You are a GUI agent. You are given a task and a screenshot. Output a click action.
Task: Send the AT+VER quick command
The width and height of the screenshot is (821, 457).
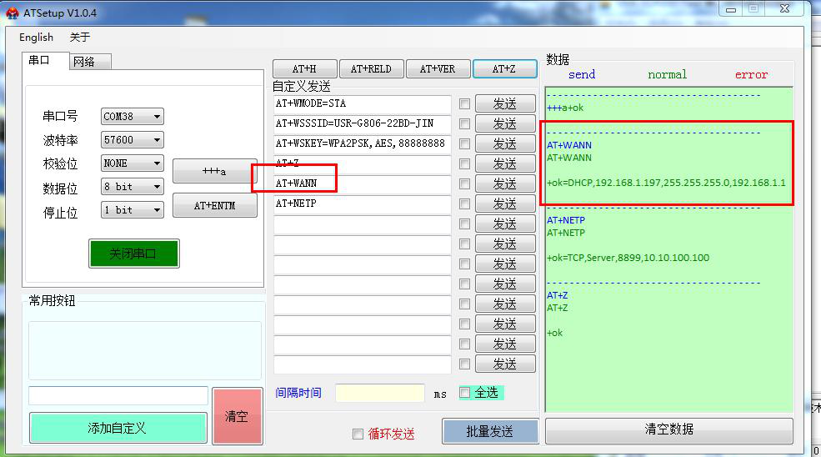point(437,69)
